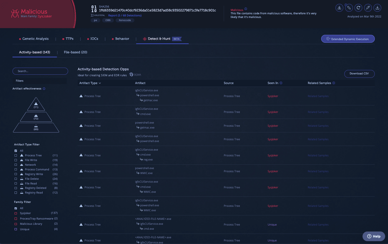
Task: Open VirusTotal Report (5 / 68 Detections) link
Action: [125, 16]
